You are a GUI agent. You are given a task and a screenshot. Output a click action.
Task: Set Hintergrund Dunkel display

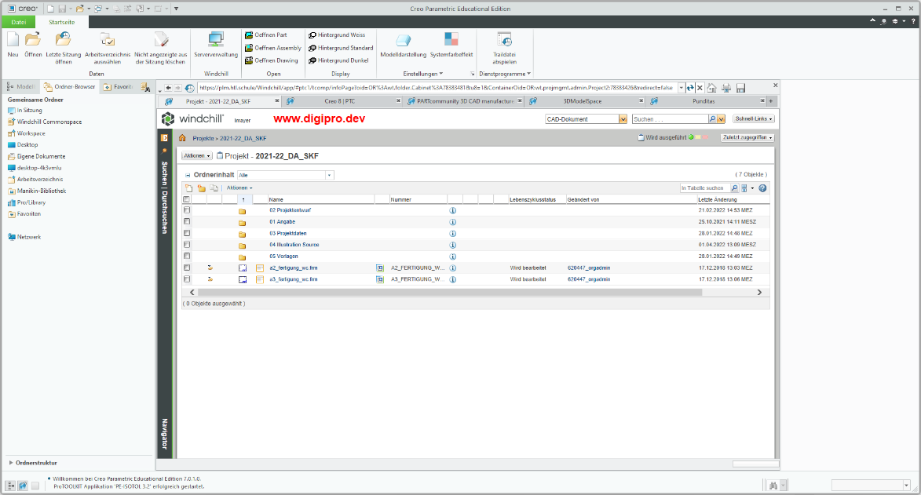339,60
